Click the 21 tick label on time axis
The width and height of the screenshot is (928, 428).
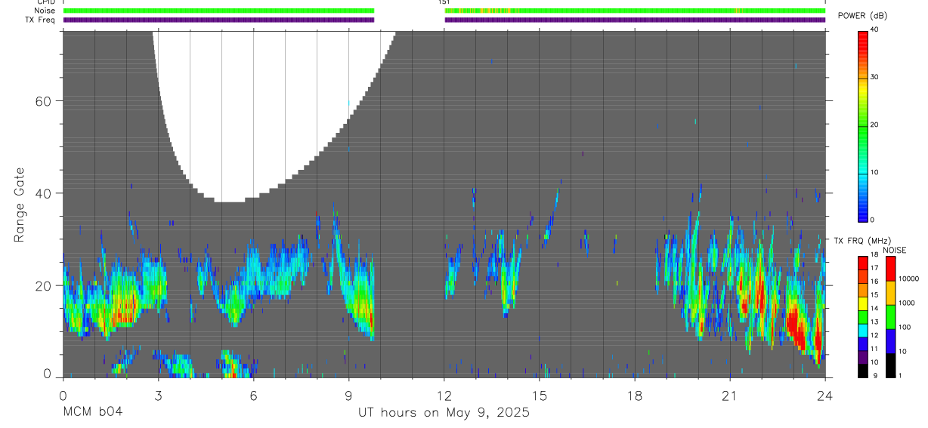(729, 395)
